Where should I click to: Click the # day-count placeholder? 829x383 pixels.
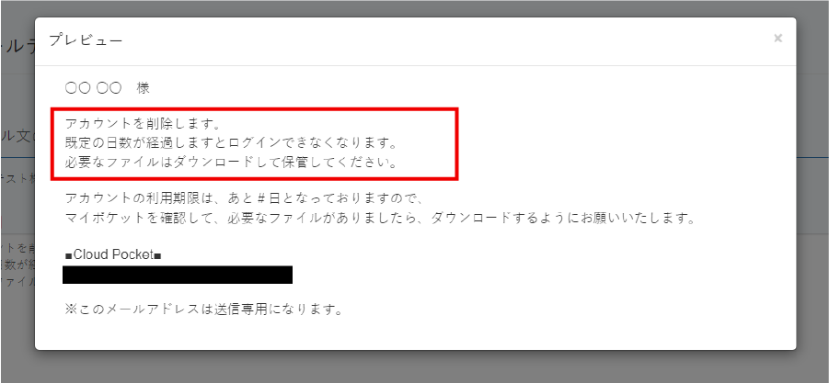click(x=260, y=199)
